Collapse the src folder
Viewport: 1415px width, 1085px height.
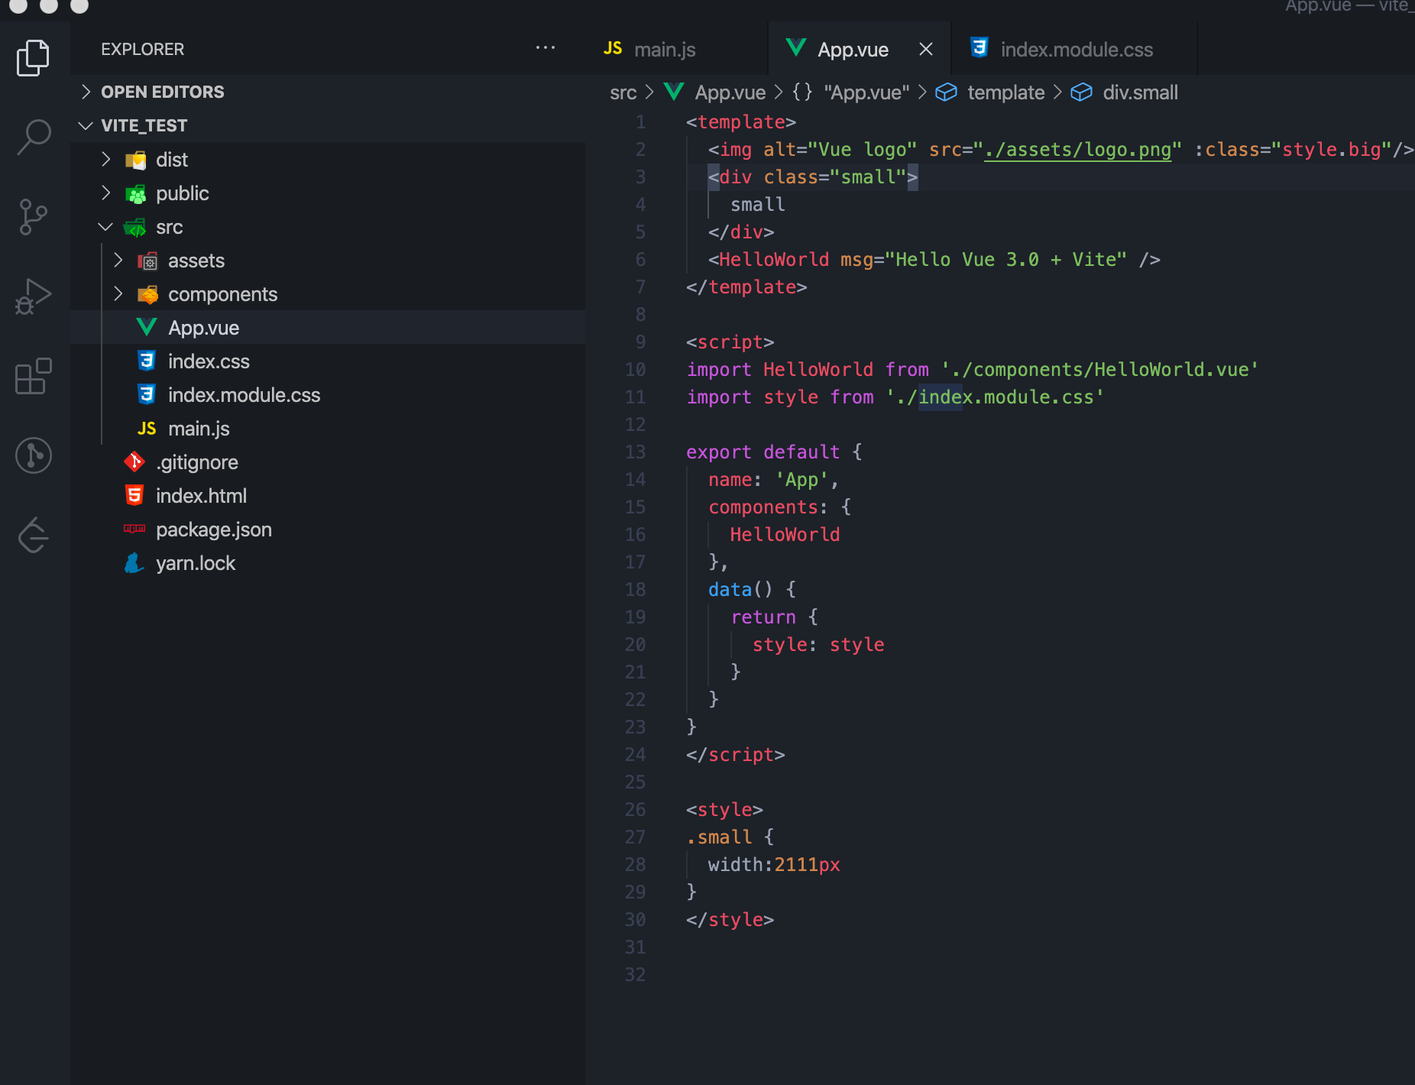(169, 227)
